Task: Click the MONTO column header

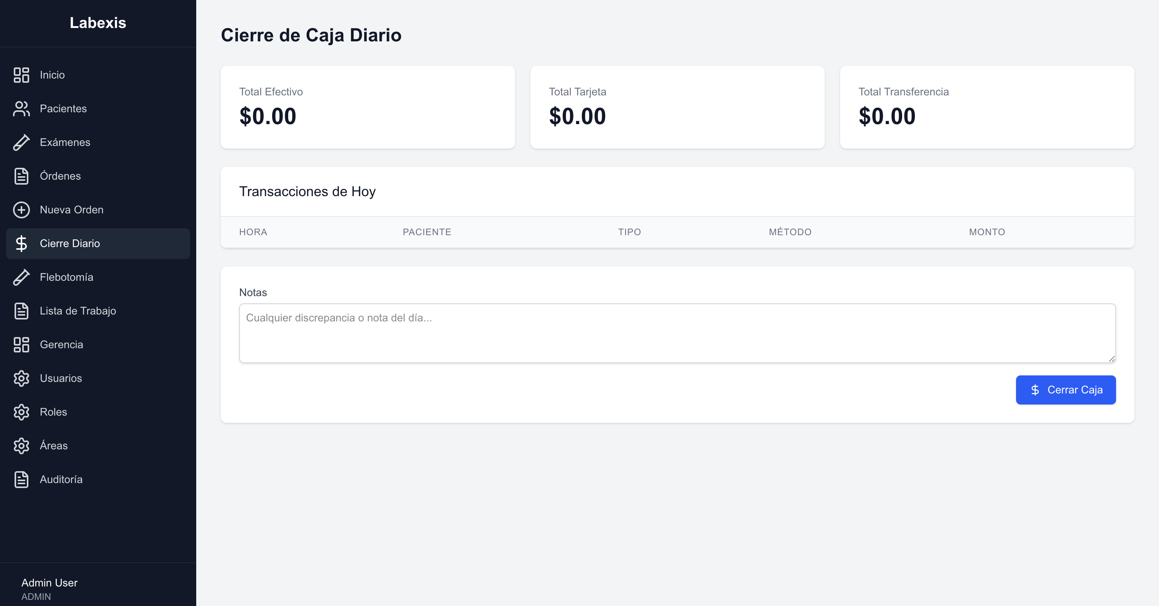Action: (x=987, y=232)
